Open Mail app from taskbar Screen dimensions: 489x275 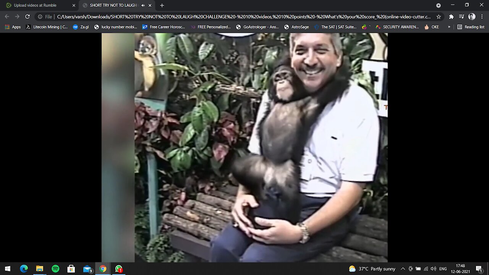(87, 269)
